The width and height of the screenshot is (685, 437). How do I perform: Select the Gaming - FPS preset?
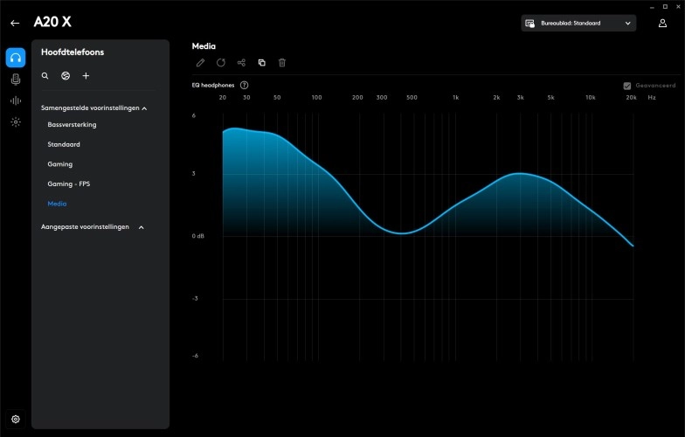(68, 184)
